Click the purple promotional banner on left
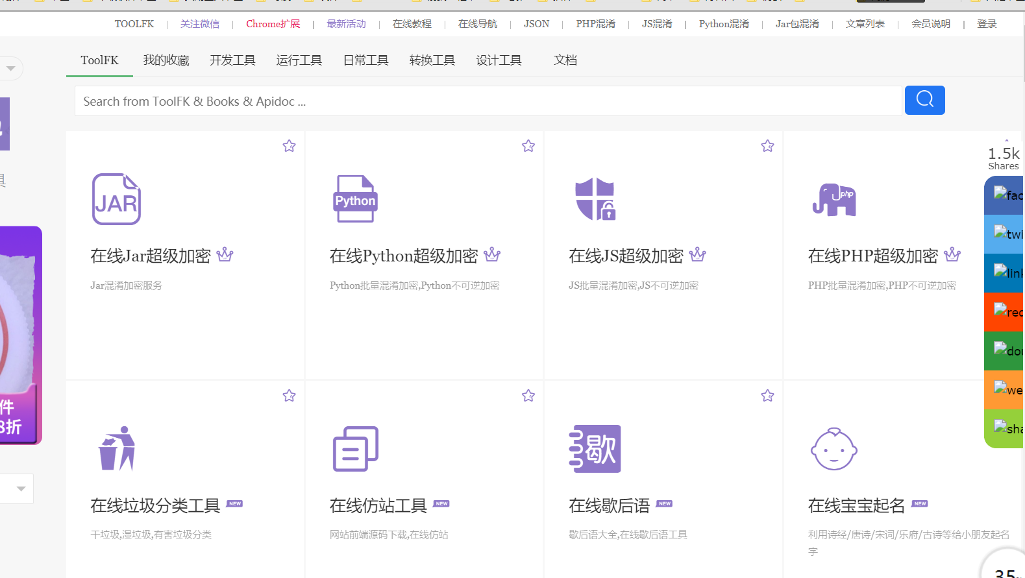This screenshot has width=1025, height=578. pos(21,335)
